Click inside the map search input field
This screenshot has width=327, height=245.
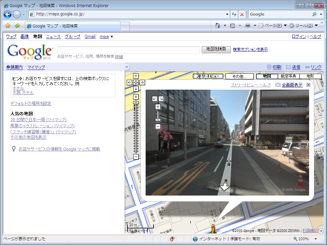click(x=128, y=50)
